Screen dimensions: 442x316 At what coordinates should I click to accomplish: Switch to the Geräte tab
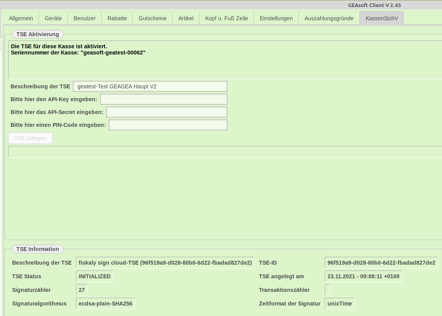click(x=53, y=18)
